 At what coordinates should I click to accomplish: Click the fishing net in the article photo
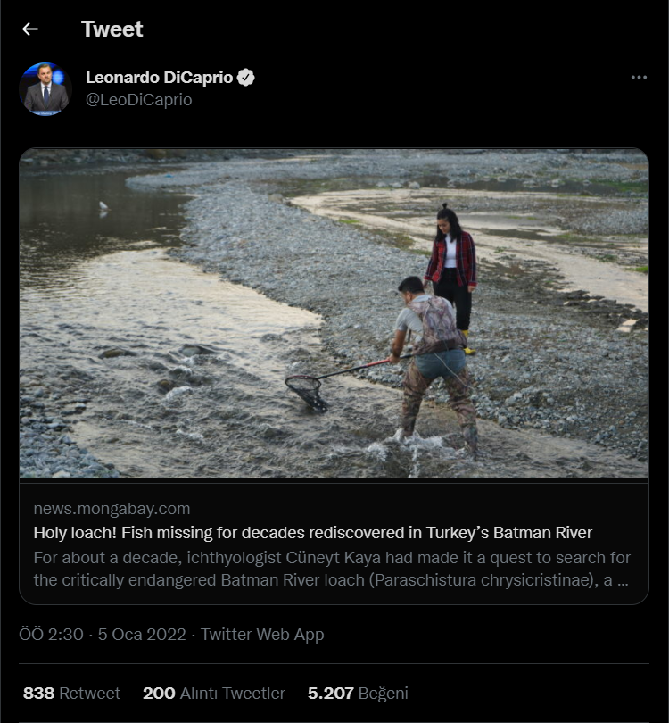click(x=306, y=389)
